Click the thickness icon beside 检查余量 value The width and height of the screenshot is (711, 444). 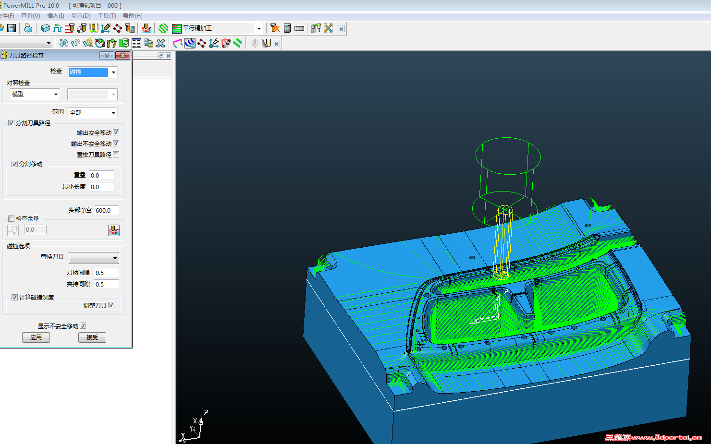pyautogui.click(x=13, y=230)
